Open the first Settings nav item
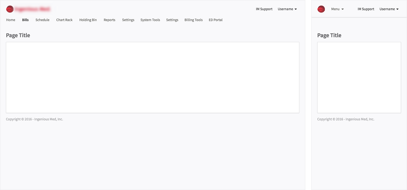The image size is (407, 190). pos(128,20)
